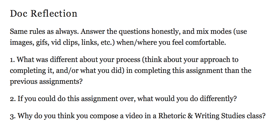272x137 pixels.
Task: Click "when/where you feel comfortable" phrase
Action: 171,42
